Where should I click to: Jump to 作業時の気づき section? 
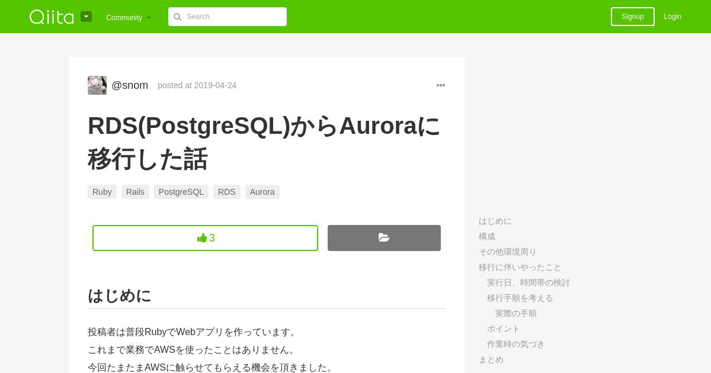click(516, 344)
